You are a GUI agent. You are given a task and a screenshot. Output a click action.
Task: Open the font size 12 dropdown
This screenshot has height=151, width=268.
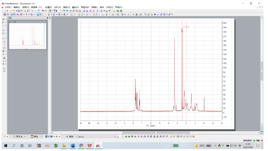coord(119,136)
